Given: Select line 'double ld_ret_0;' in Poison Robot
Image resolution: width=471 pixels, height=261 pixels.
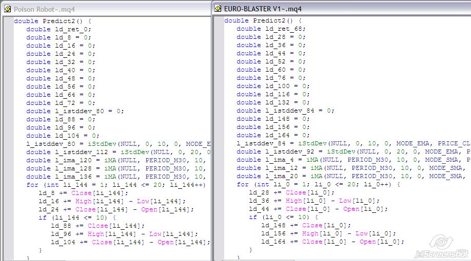Looking at the screenshot, I should [58, 29].
